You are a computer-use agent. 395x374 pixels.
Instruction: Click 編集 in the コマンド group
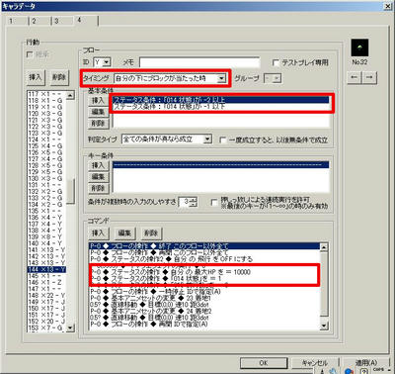(124, 234)
